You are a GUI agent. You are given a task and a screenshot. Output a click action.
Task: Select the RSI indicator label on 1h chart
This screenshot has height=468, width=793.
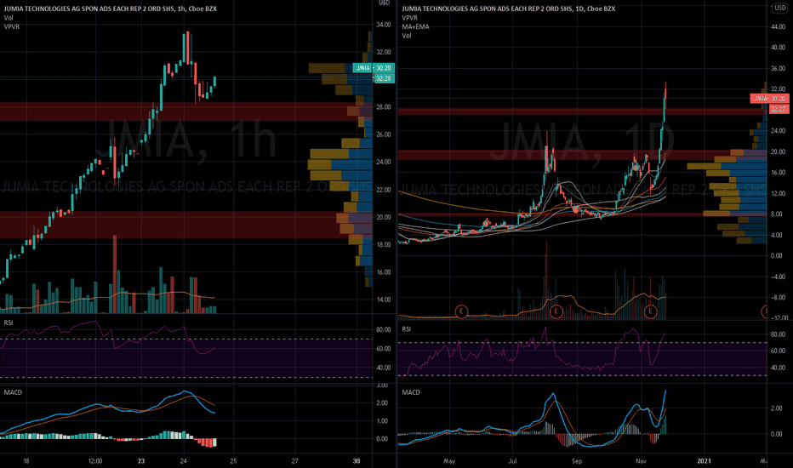9,322
